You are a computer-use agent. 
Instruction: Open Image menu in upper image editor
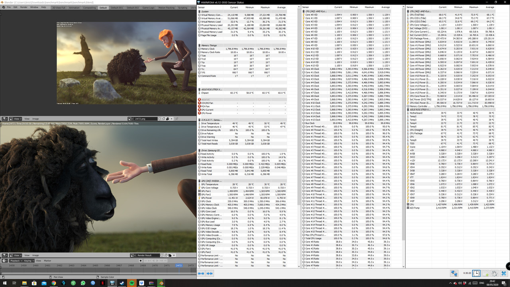tap(35, 119)
